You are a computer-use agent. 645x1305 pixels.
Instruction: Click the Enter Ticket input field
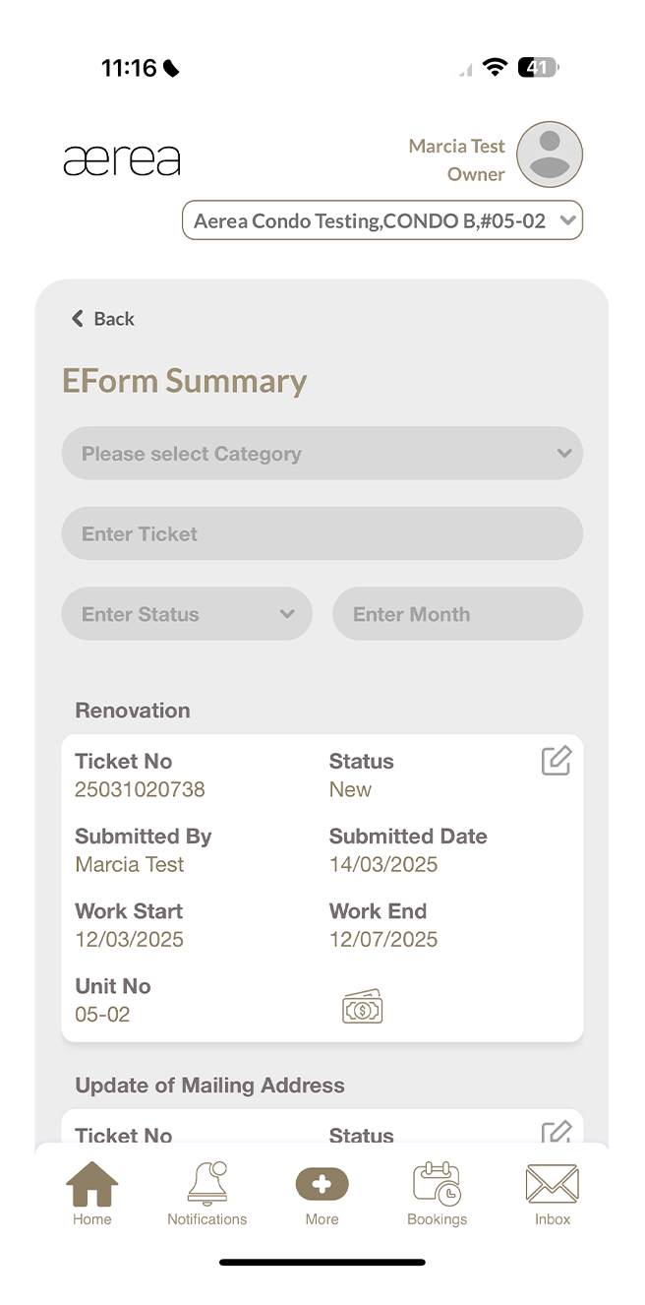(x=322, y=532)
